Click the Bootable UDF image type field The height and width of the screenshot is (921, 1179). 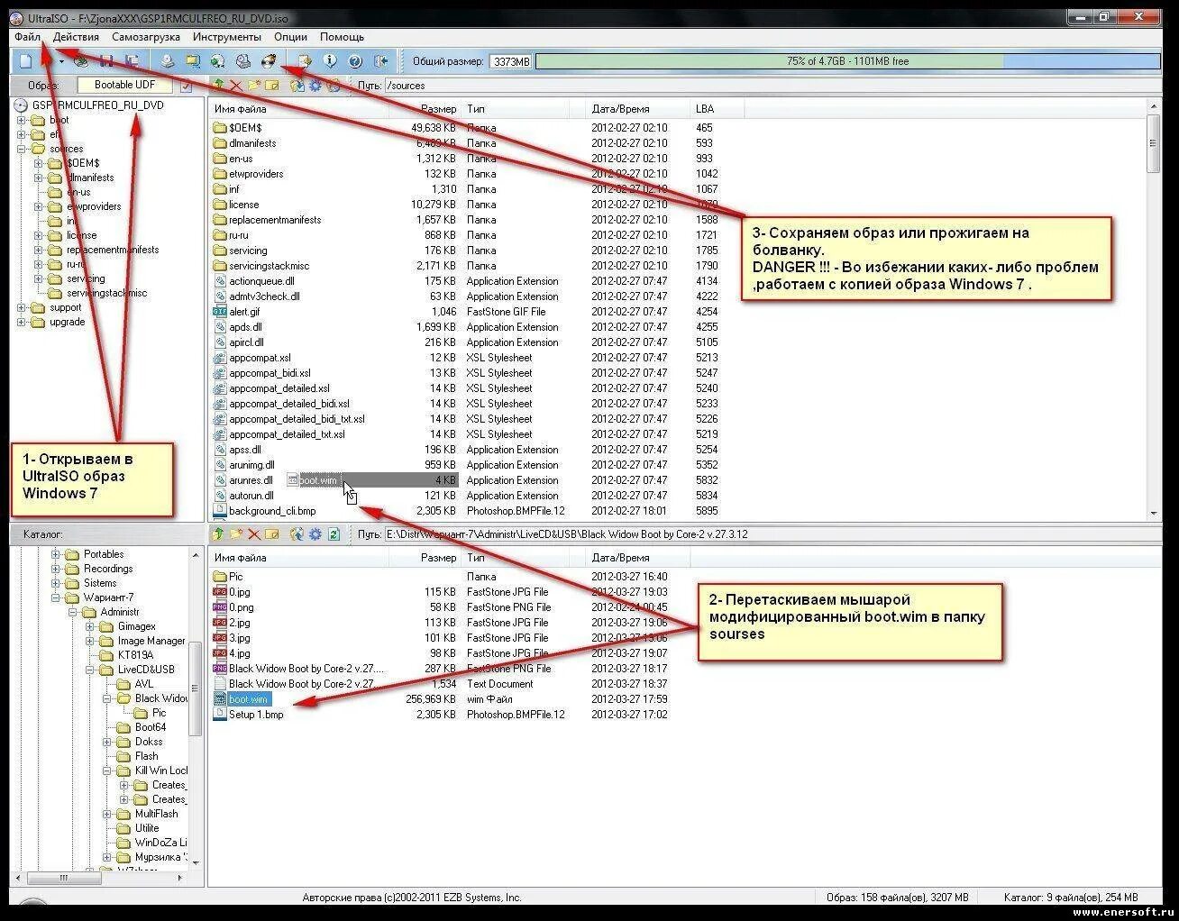click(125, 86)
